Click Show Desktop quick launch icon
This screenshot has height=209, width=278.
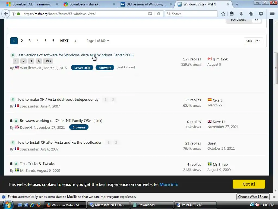(20, 205)
